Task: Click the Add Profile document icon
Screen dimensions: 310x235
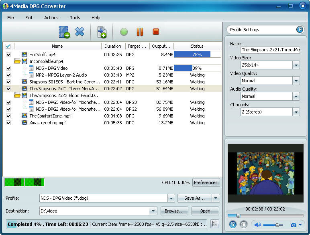Action: tap(102, 32)
